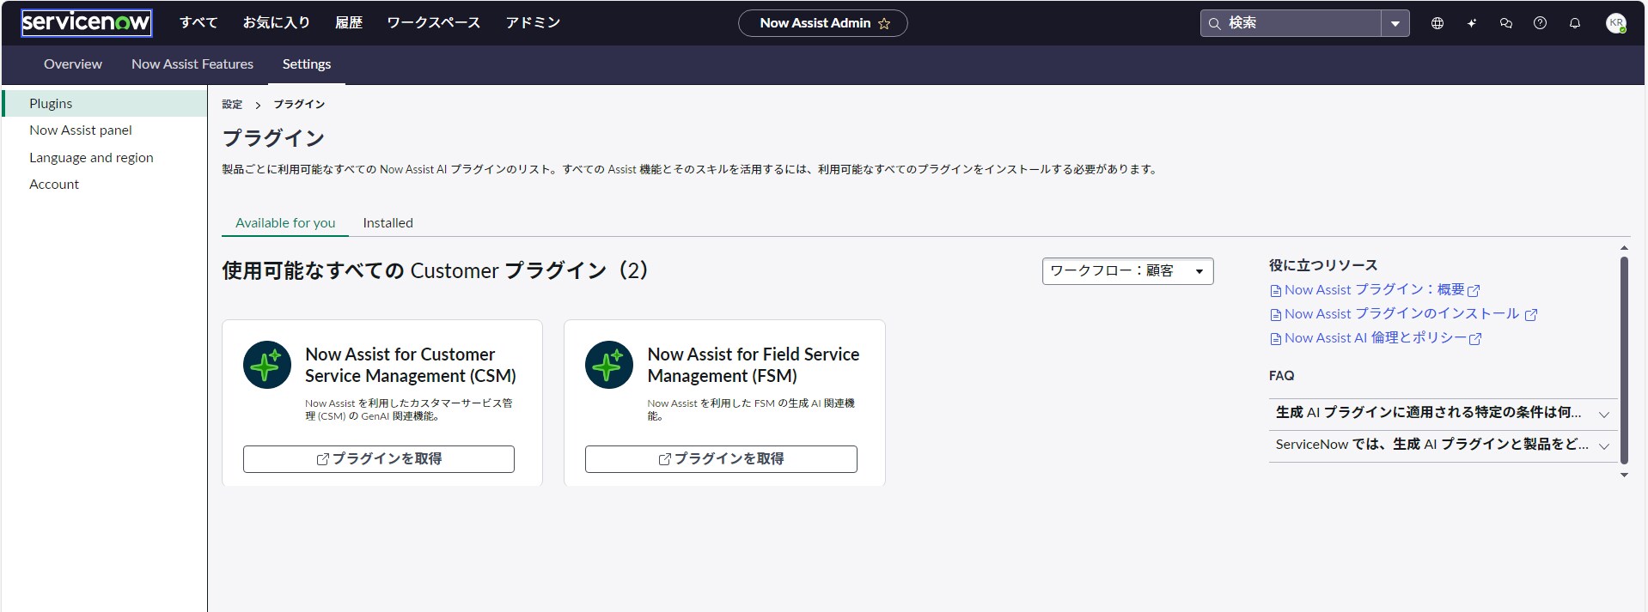Open Now Assist プラグインのインストール link

coord(1402,314)
